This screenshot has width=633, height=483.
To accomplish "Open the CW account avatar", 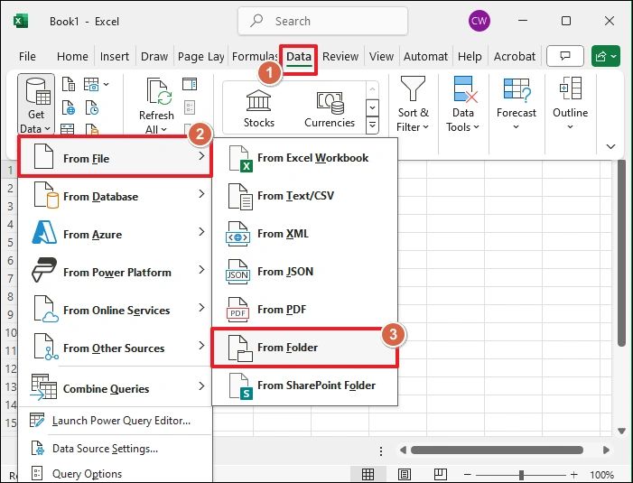I will 479,21.
